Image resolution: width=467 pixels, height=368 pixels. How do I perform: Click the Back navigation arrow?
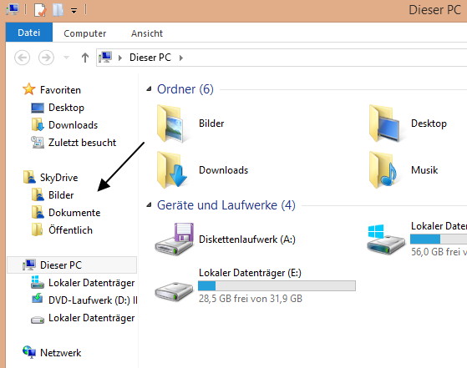click(23, 58)
